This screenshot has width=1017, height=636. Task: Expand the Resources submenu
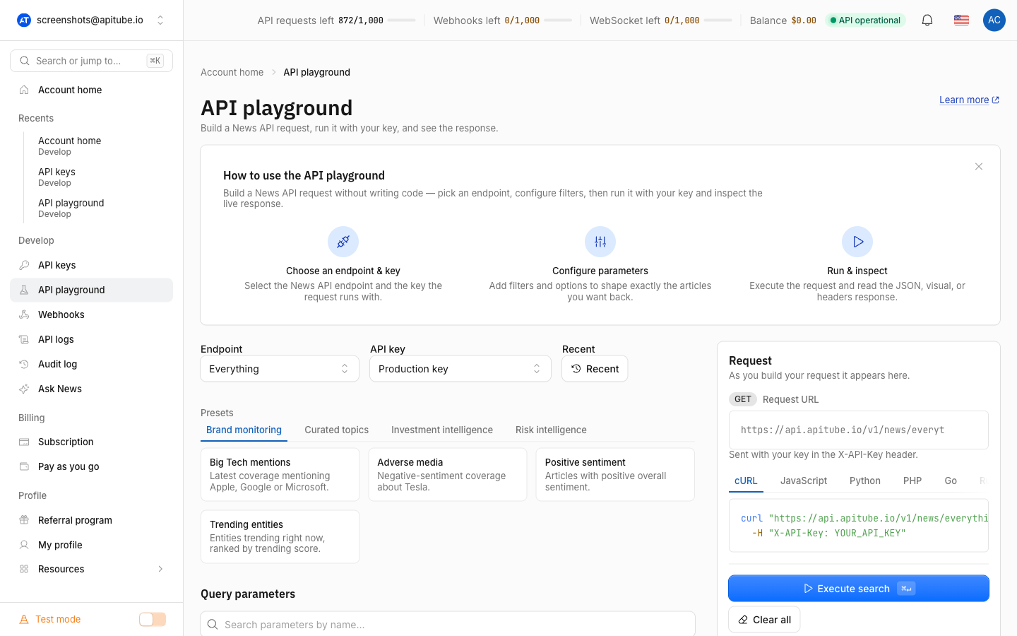(x=91, y=569)
